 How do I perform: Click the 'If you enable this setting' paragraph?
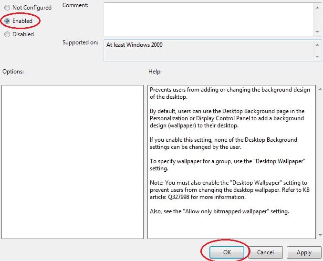coord(223,143)
